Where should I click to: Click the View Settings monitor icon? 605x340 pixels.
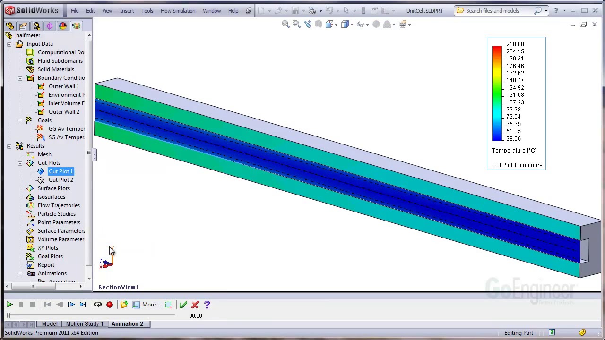pyautogui.click(x=403, y=24)
